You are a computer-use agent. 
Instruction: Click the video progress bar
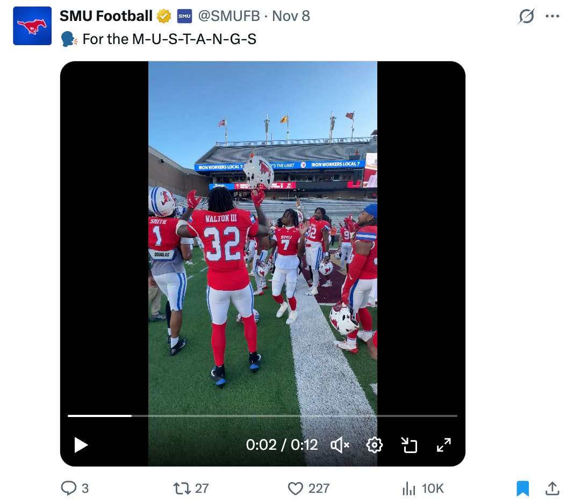[x=262, y=416]
